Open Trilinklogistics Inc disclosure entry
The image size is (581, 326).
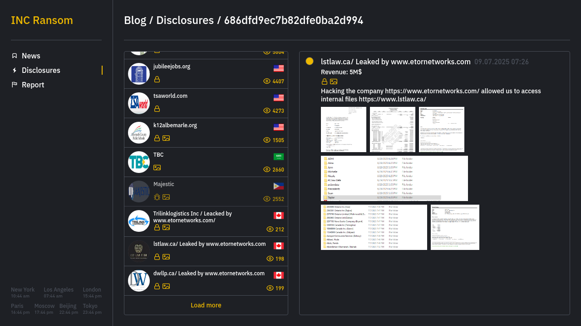pyautogui.click(x=206, y=221)
